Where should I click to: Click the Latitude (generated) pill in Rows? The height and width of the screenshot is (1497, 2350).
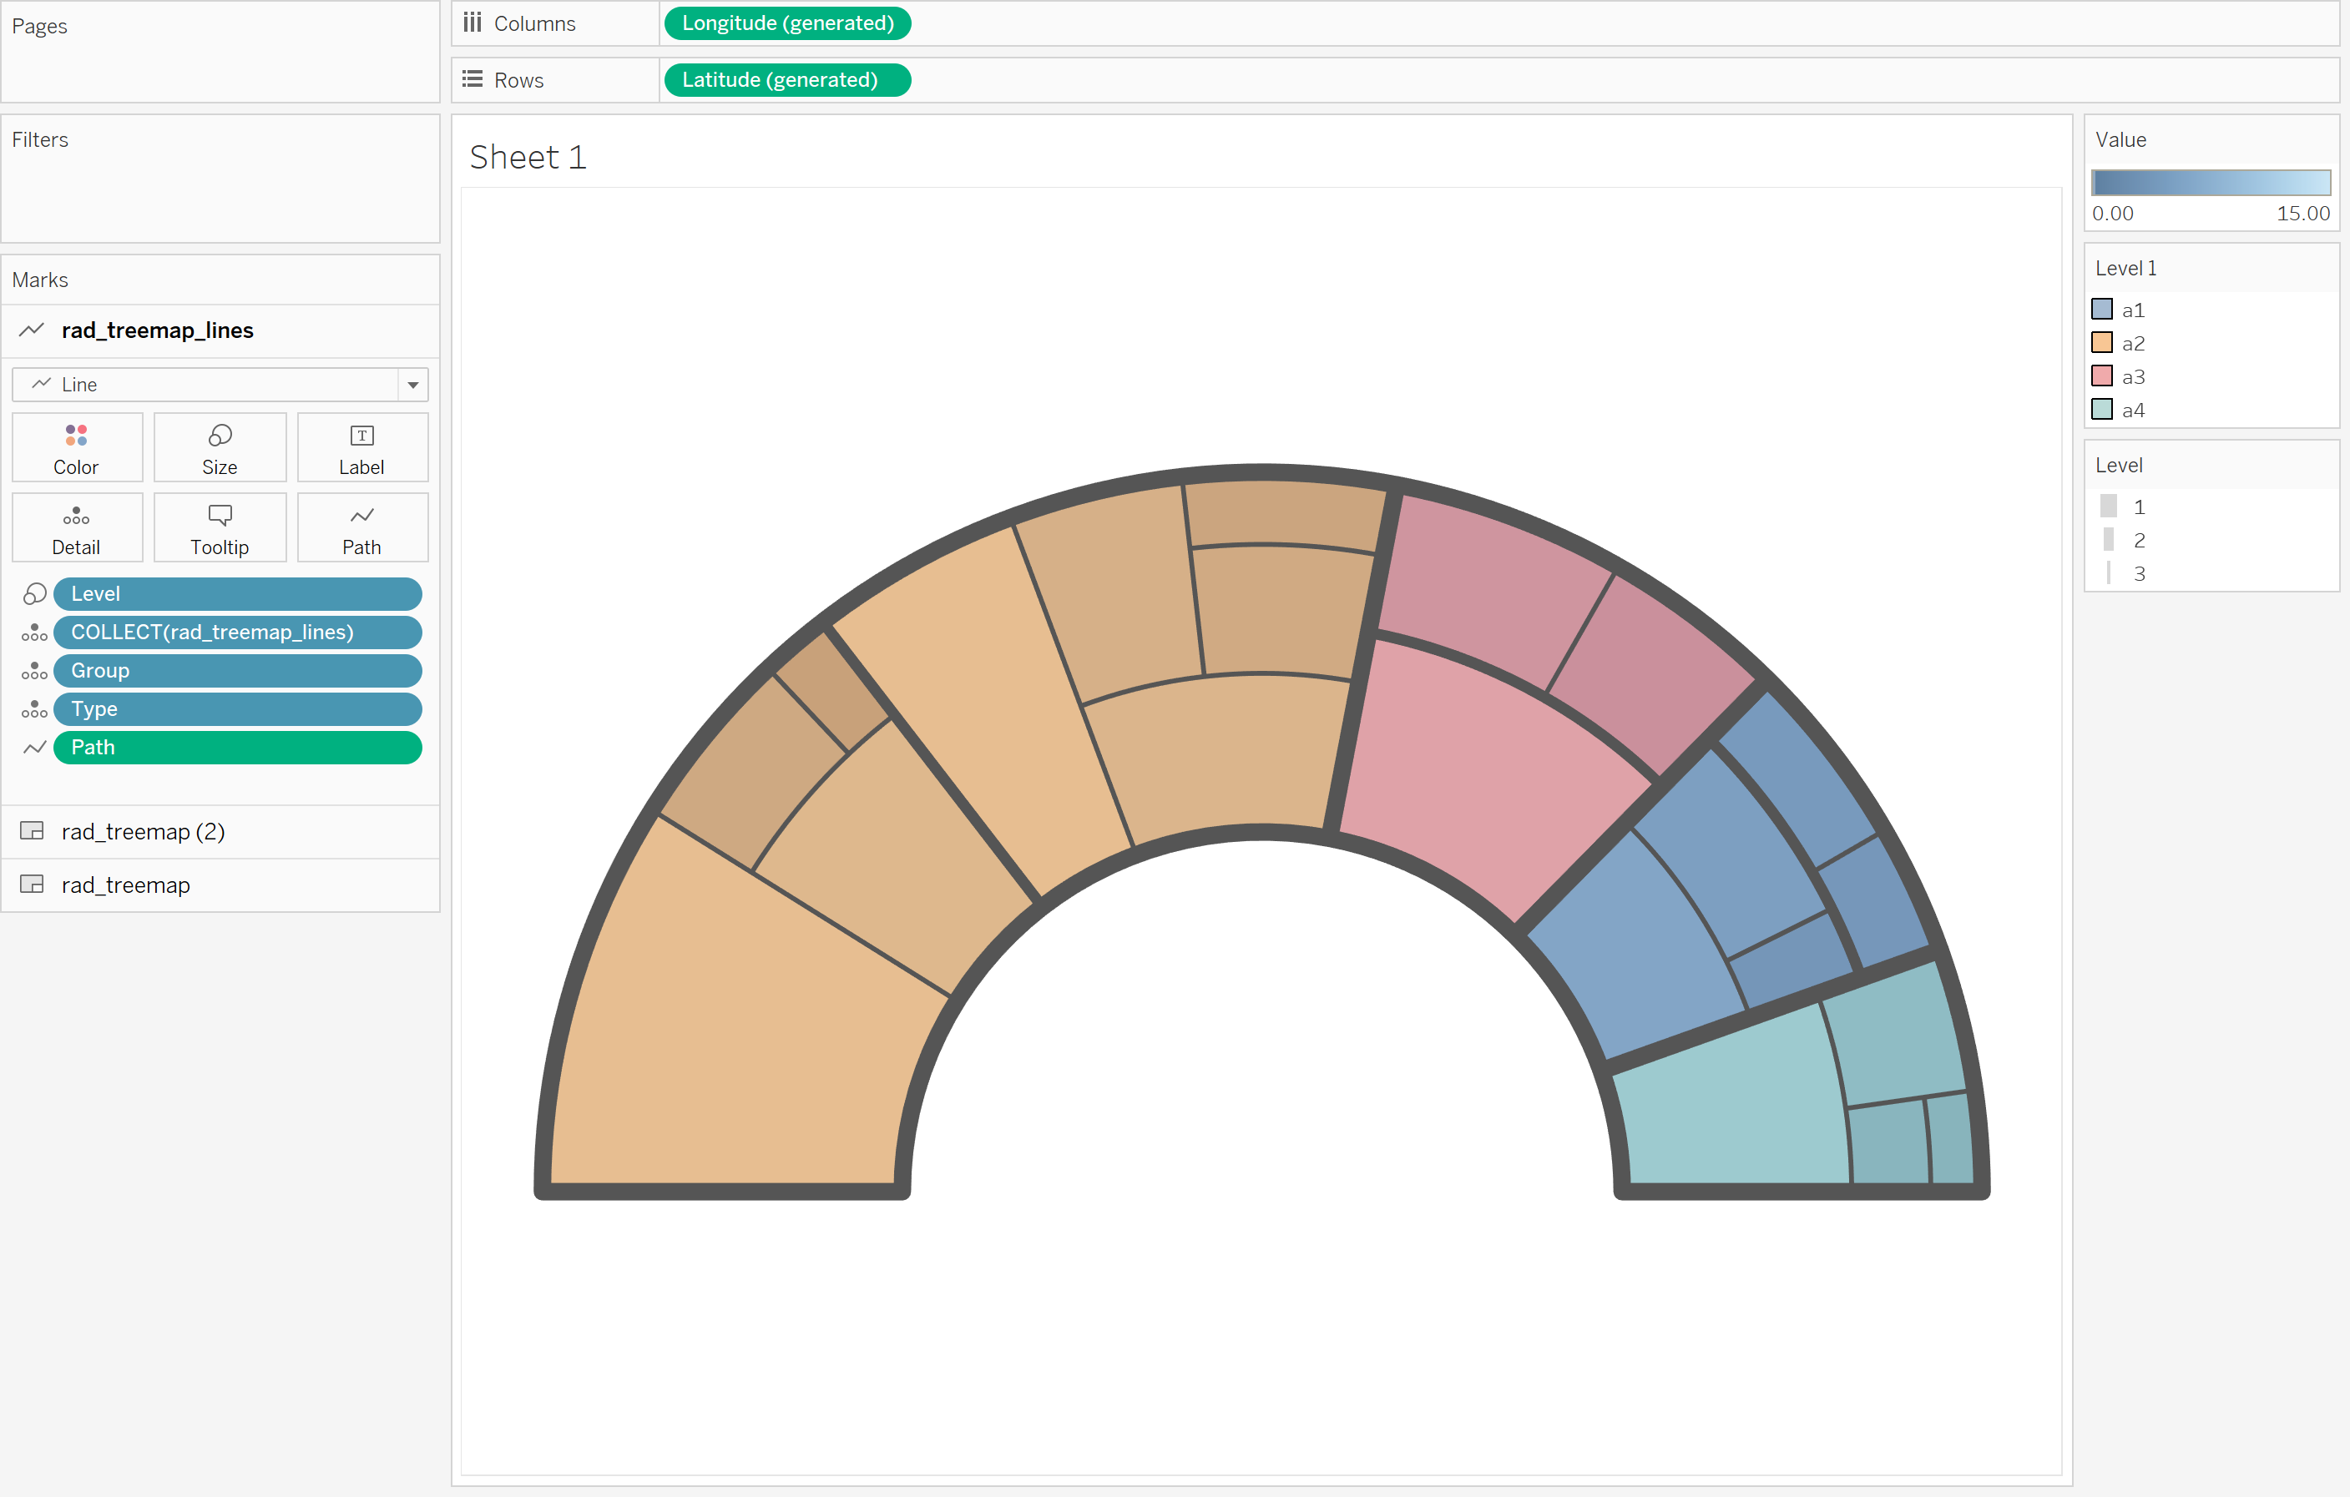pos(779,80)
